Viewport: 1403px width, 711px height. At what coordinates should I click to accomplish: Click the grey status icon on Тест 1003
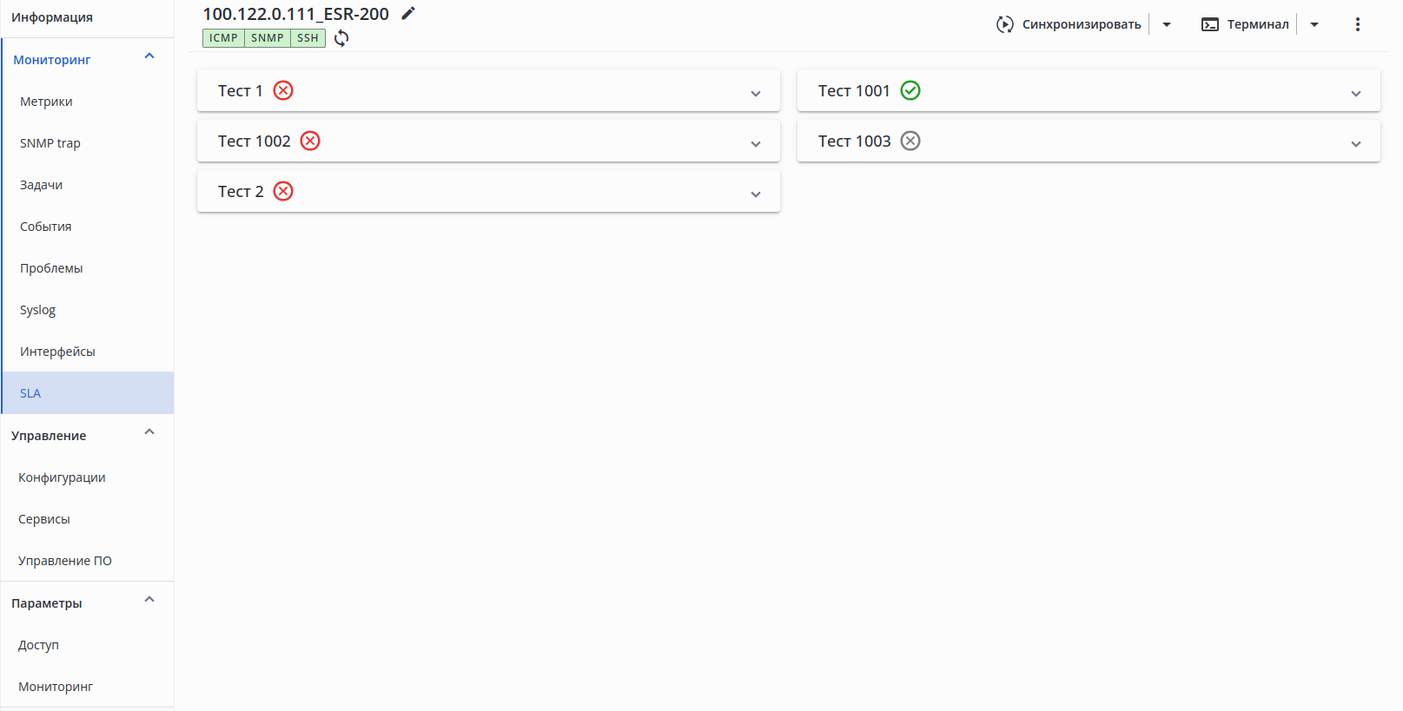pos(910,141)
